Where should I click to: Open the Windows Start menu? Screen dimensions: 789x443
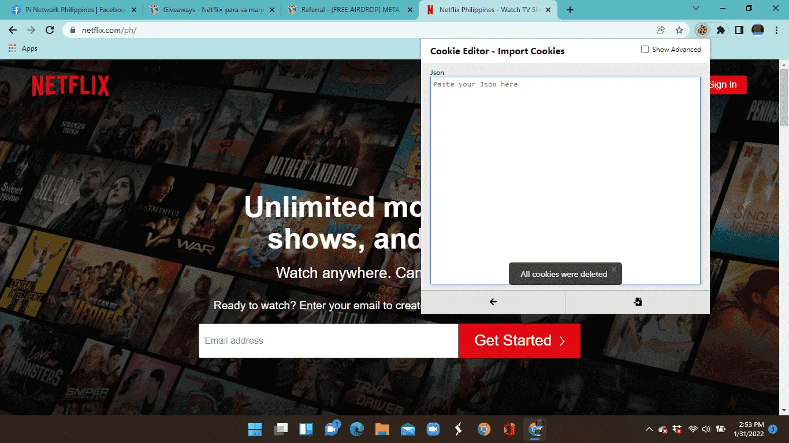[x=255, y=429]
